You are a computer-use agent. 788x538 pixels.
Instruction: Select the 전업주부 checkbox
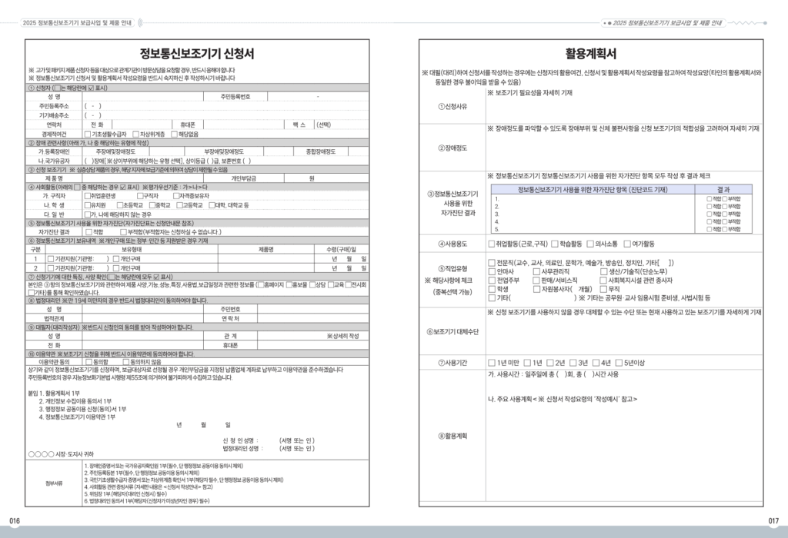492,281
